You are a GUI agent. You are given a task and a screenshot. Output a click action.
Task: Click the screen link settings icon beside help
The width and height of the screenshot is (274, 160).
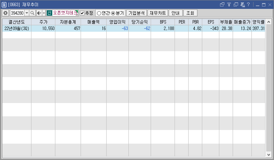click(243, 5)
